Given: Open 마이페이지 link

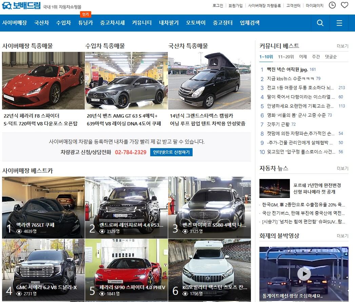Looking at the screenshot, I should pos(314,5).
